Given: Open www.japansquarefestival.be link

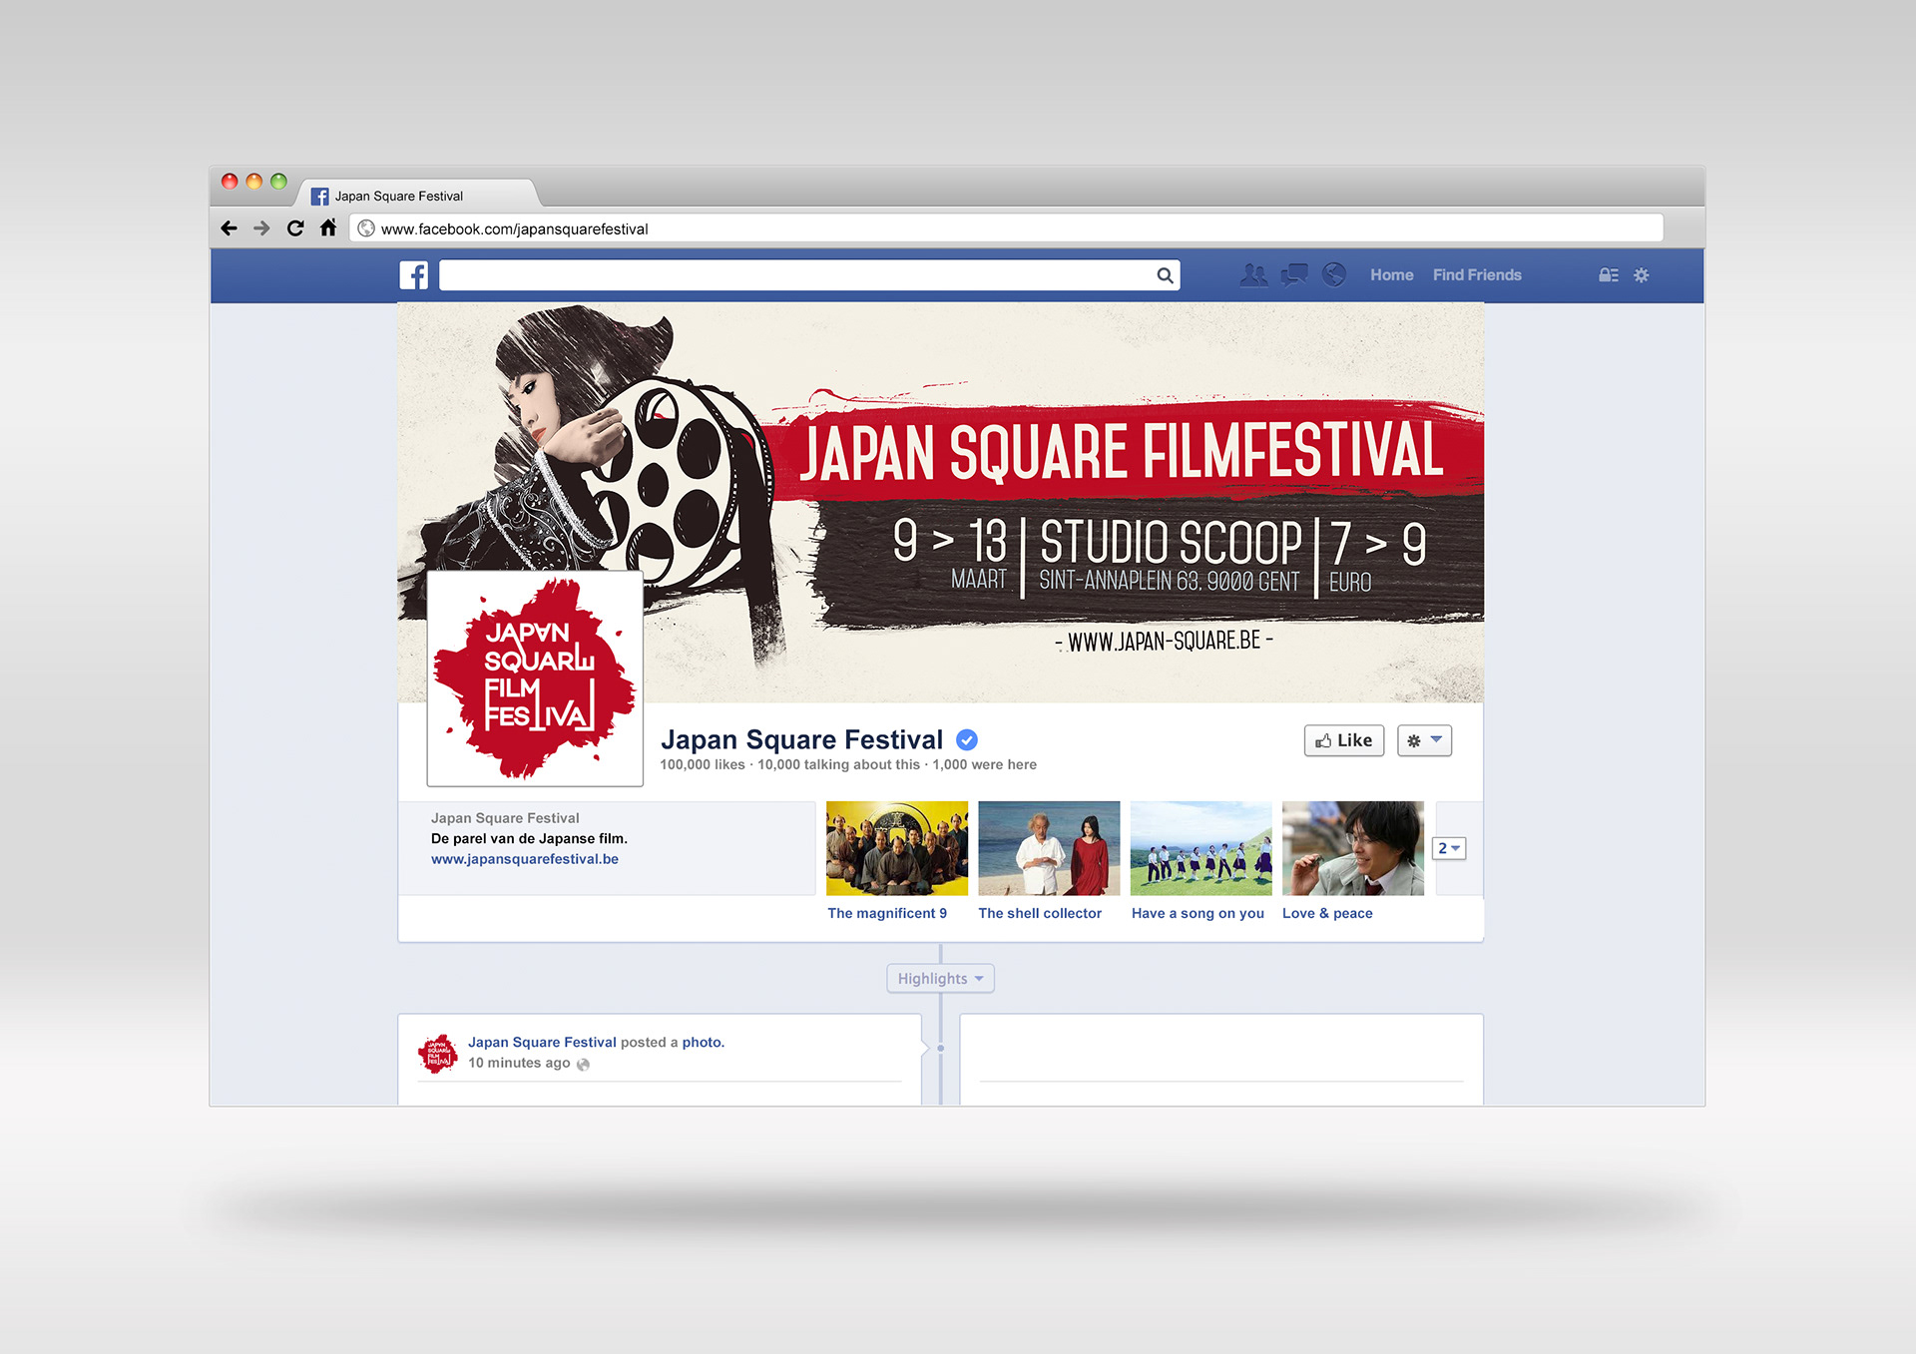Looking at the screenshot, I should (x=525, y=859).
